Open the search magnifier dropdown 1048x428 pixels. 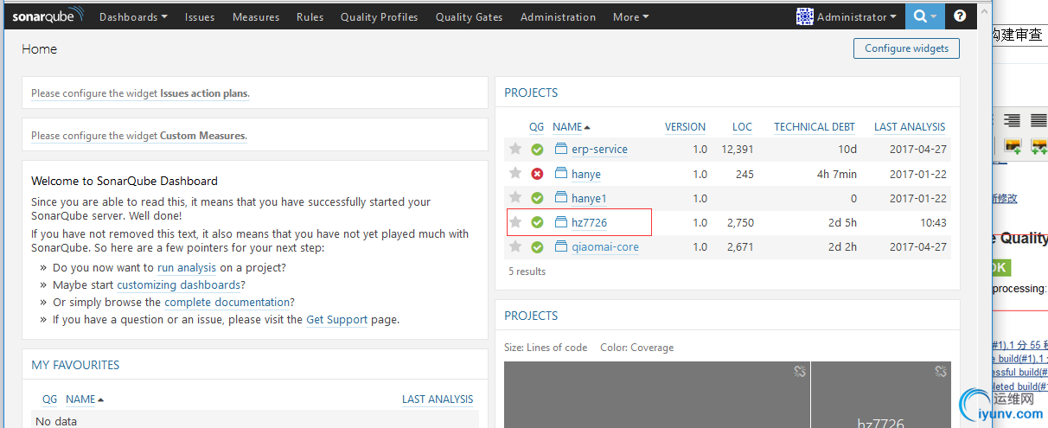click(x=925, y=16)
